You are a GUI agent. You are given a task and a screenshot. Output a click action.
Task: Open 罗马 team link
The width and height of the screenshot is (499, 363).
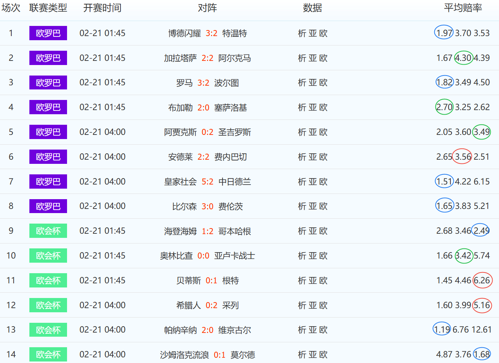point(185,83)
